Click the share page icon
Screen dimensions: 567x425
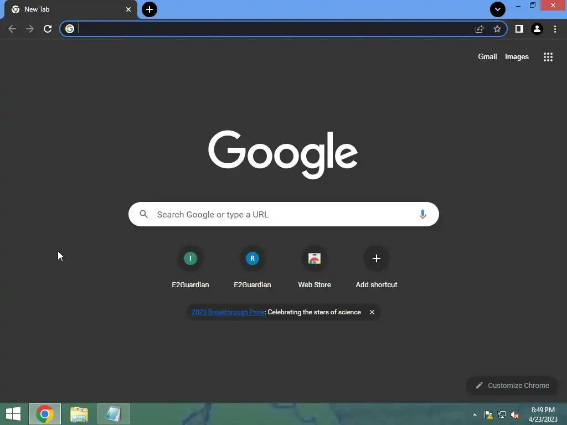(x=480, y=29)
